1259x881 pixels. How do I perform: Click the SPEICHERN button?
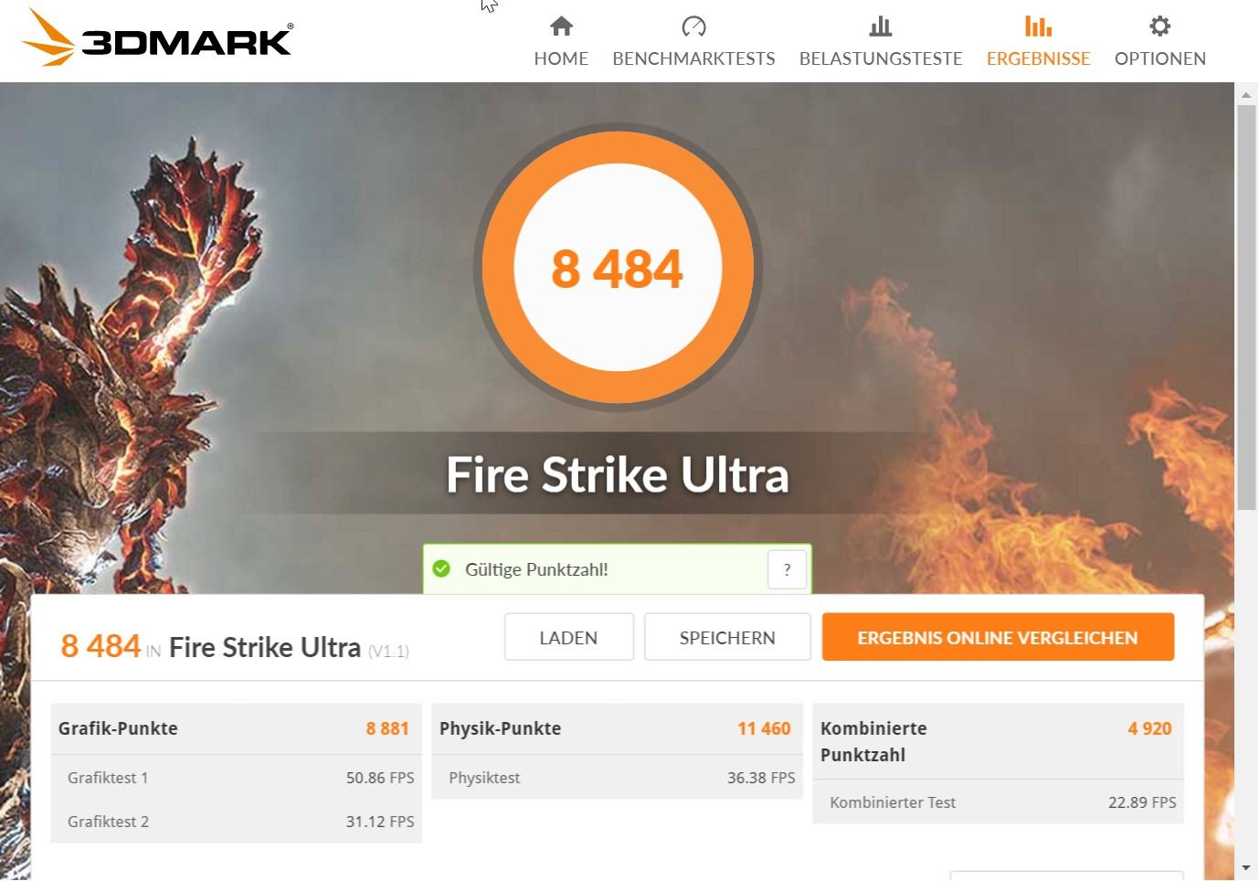tap(727, 637)
